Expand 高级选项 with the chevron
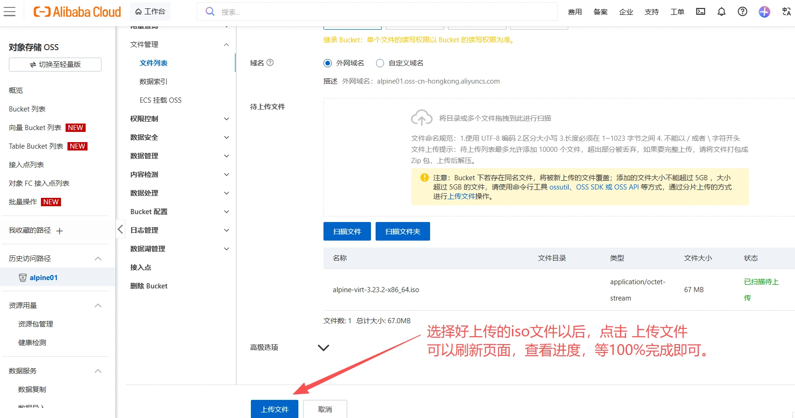Viewport: 795px width, 418px height. point(323,348)
